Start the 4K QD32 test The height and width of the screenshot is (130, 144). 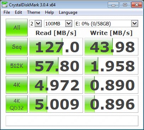(x=17, y=104)
